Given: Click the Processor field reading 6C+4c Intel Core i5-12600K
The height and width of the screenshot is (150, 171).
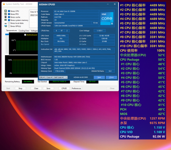Looking at the screenshot, I should (x=76, y=11).
